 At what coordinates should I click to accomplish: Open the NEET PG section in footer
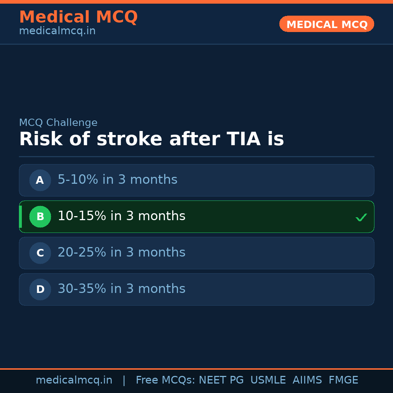[x=221, y=380]
